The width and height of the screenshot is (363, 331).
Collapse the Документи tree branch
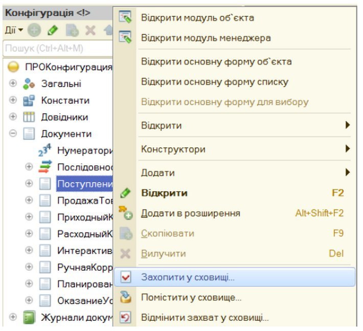pyautogui.click(x=13, y=134)
